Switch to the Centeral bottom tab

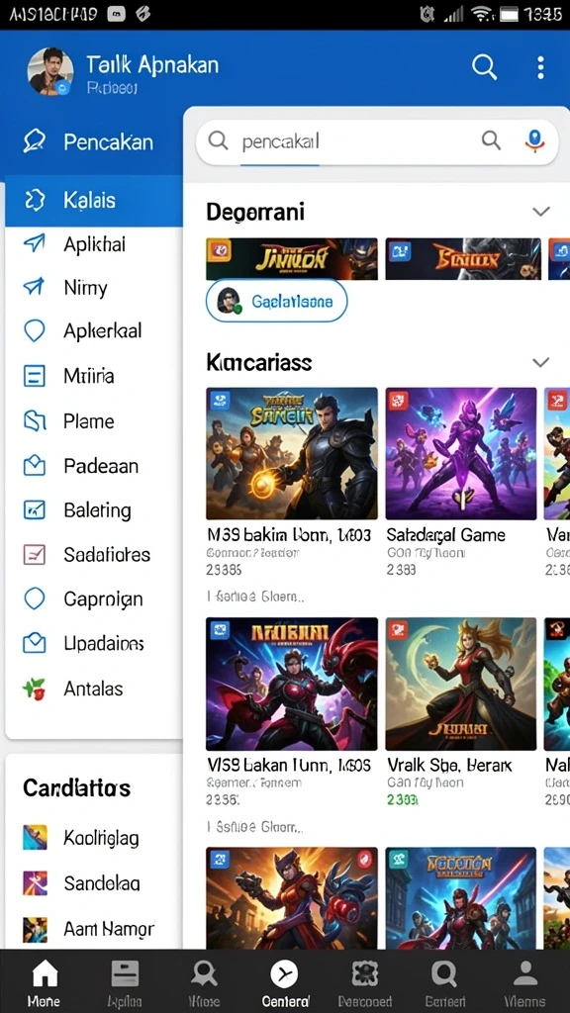pos(285,982)
